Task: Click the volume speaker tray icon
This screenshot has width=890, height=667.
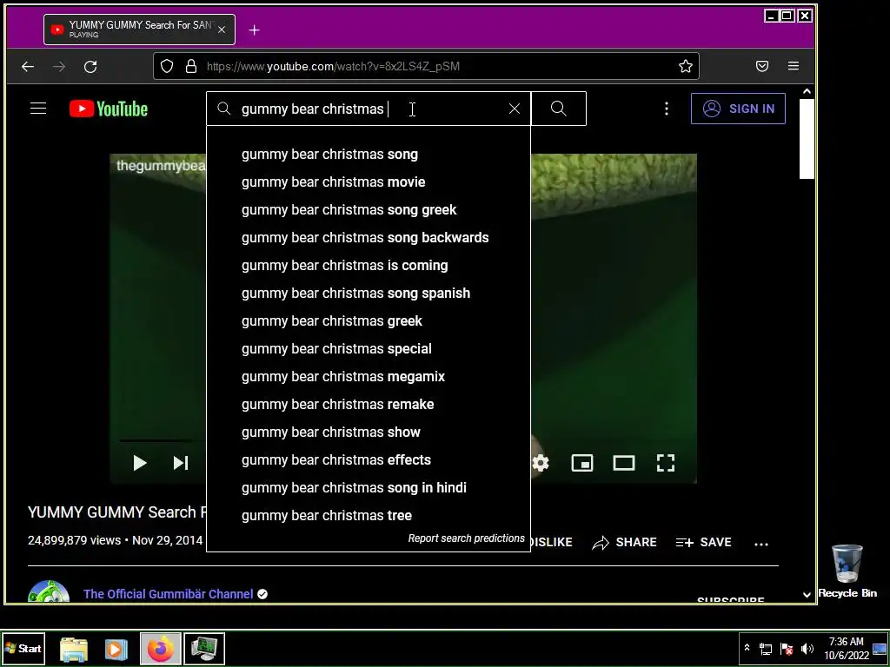Action: [807, 648]
